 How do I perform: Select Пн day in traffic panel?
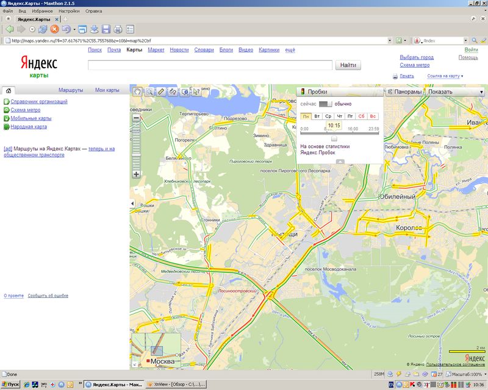point(306,116)
